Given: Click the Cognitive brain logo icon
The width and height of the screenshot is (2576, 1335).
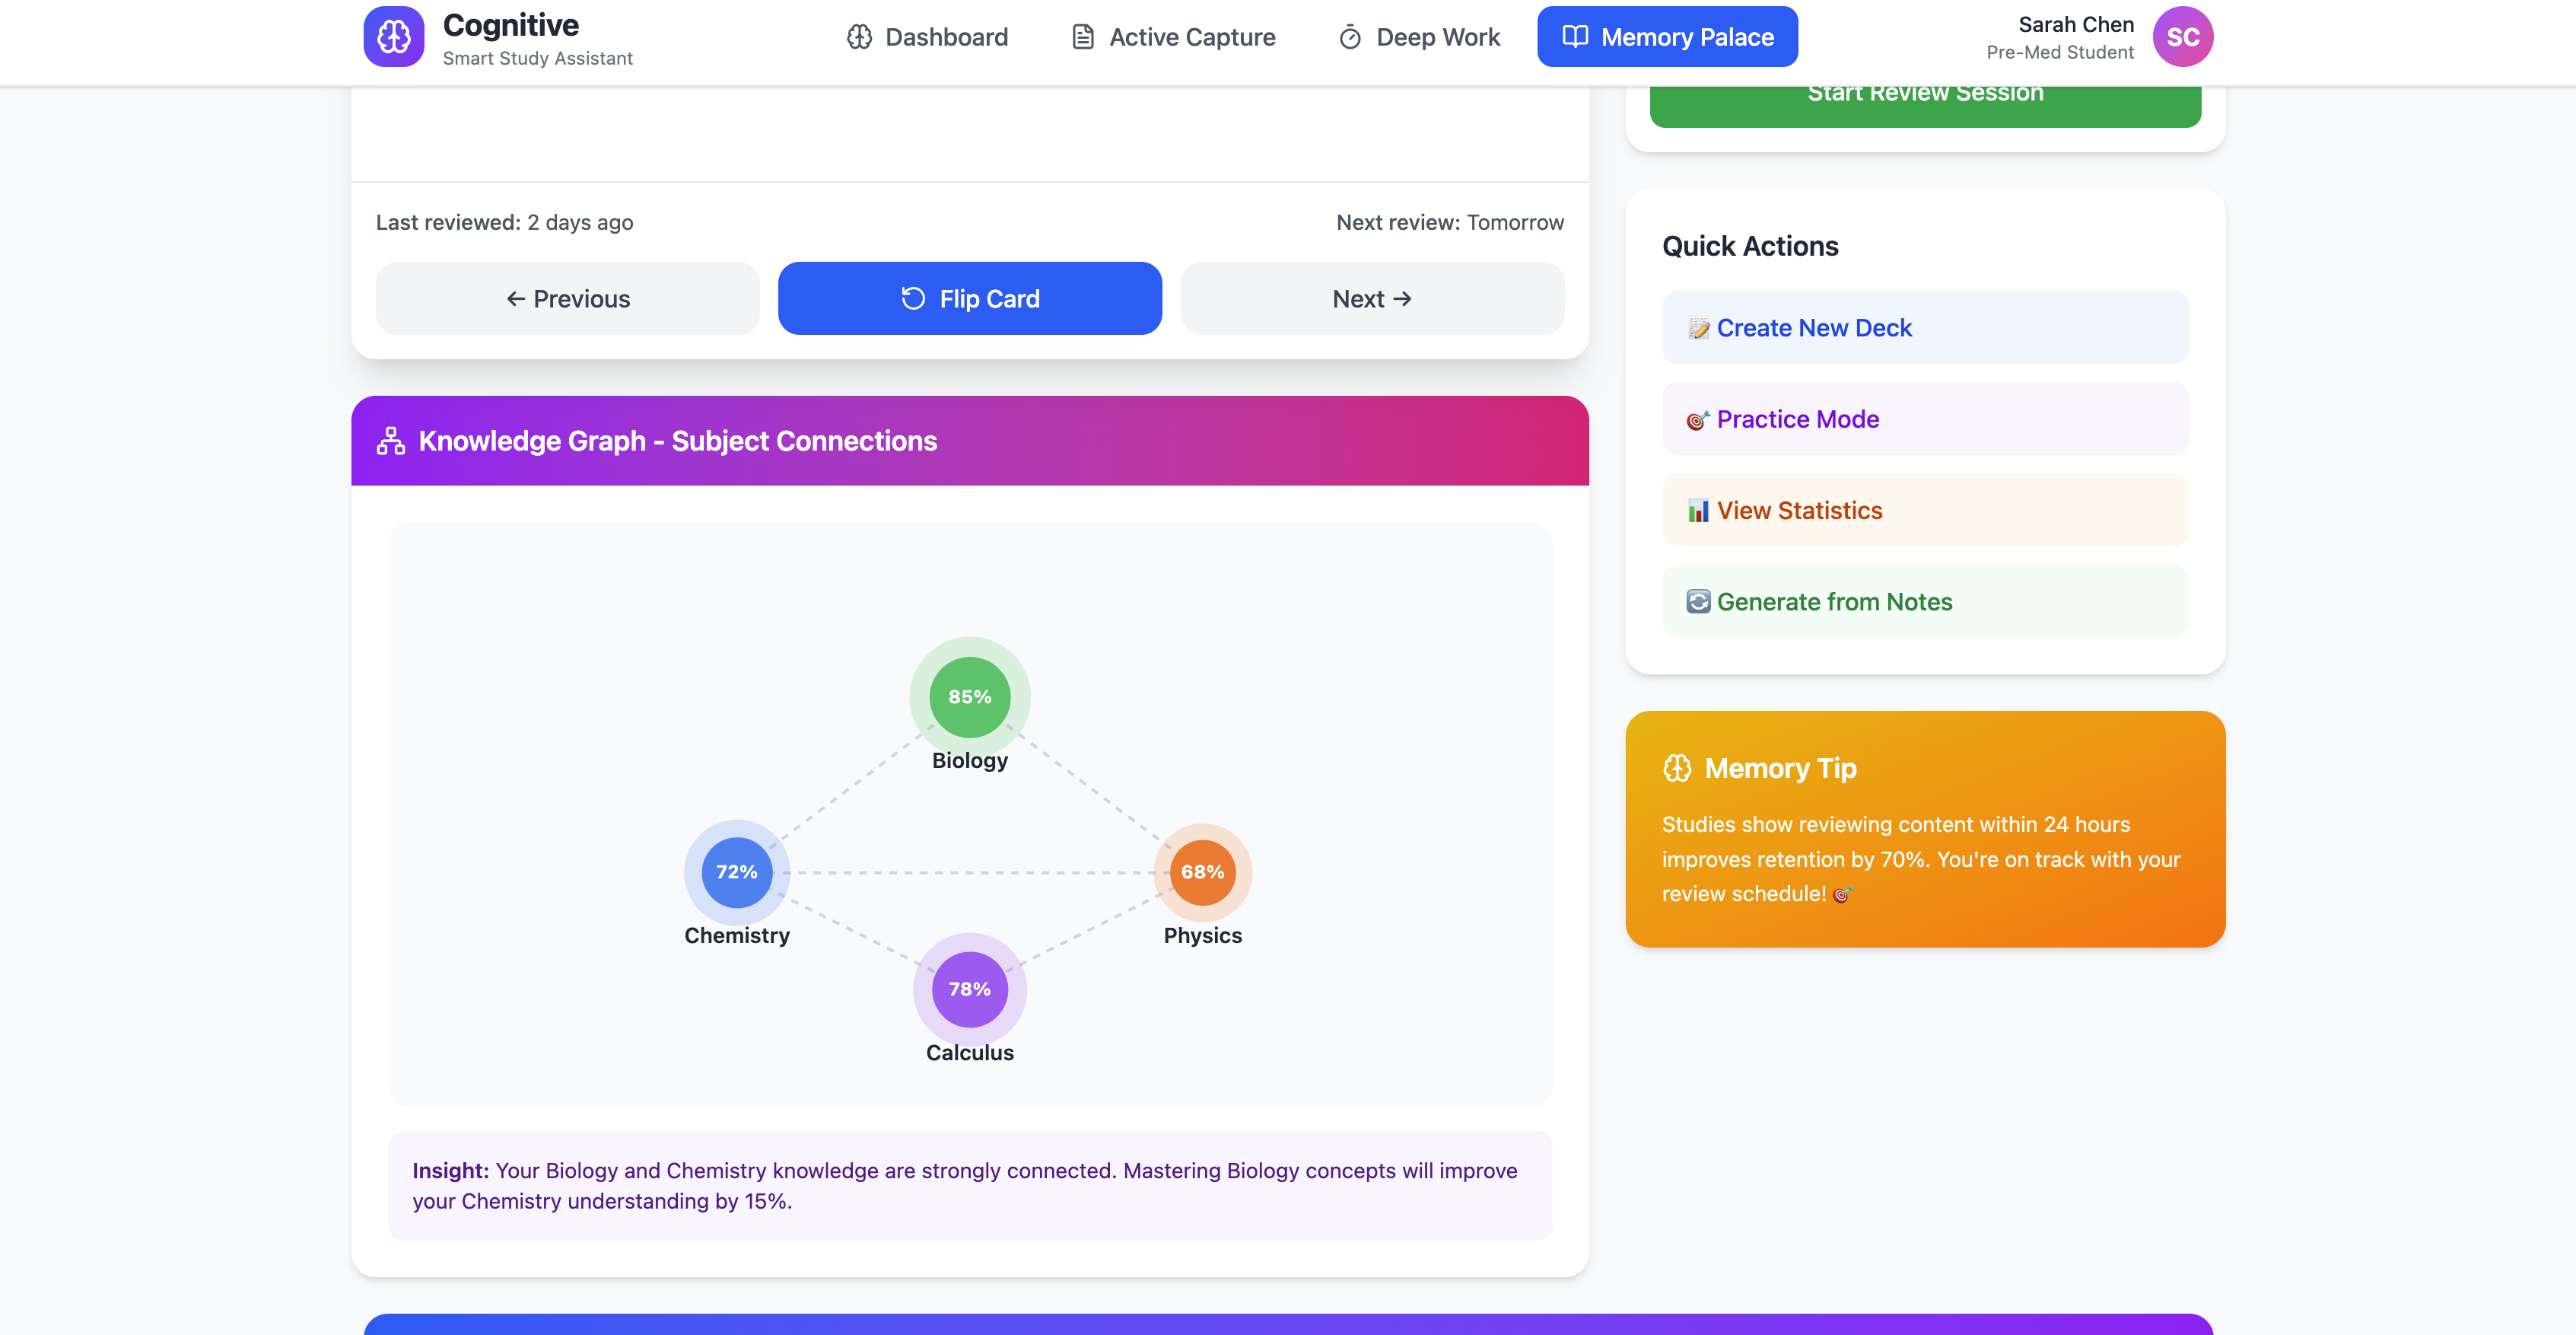Looking at the screenshot, I should [x=393, y=37].
